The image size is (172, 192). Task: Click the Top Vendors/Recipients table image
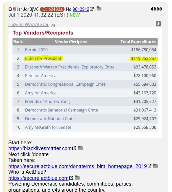click(x=85, y=83)
